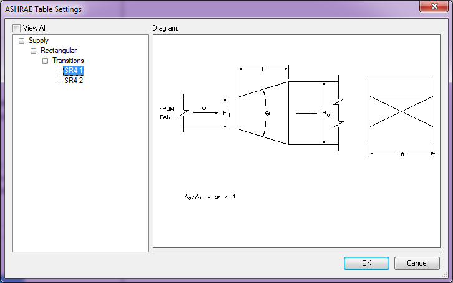This screenshot has height=283, width=453.
Task: Click the Ao/A1 ratio note text
Action: [210, 197]
